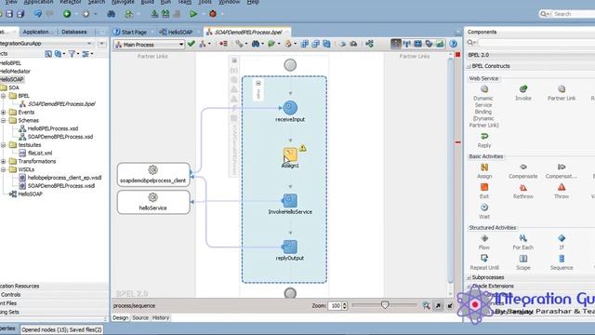Click the Undo arrow icon
The image size is (595, 335).
tap(38, 14)
